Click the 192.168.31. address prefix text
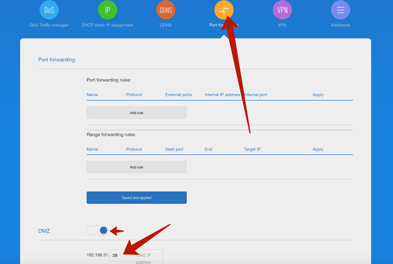The height and width of the screenshot is (264, 393). click(98, 255)
